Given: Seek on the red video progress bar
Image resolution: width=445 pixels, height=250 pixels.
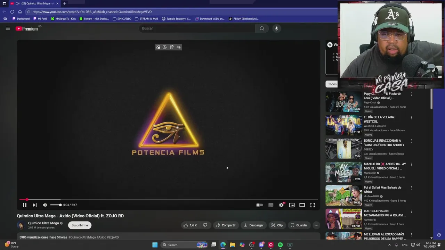Looking at the screenshot, I should point(169,200).
